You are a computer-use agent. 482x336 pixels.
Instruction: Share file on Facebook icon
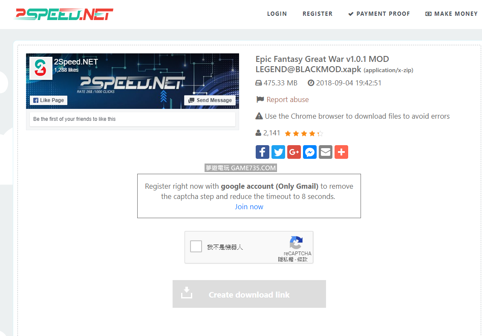[x=262, y=152]
